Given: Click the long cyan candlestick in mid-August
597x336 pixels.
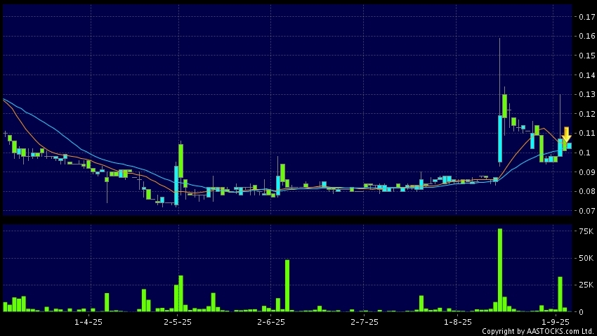Looking at the screenshot, I should [500, 138].
